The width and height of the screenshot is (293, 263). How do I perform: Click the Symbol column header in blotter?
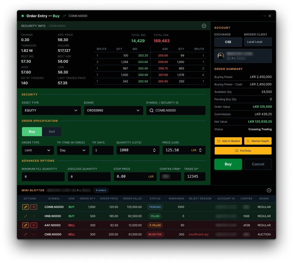(x=54, y=199)
